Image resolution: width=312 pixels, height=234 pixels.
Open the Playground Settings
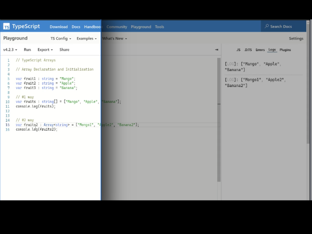(x=296, y=38)
